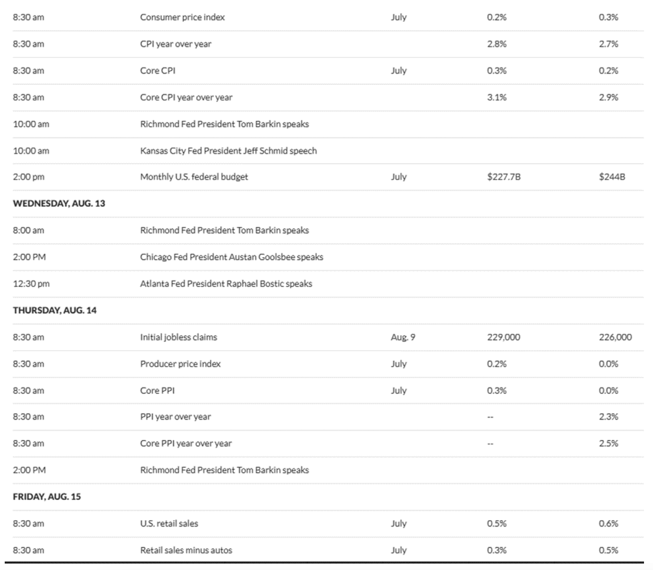This screenshot has width=653, height=570.
Task: Open the Consumer price index report
Action: (x=182, y=17)
